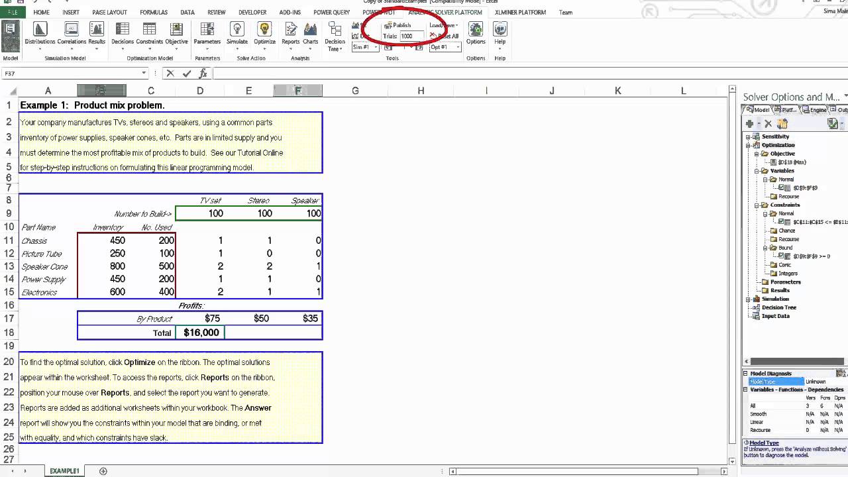Click the Publish tool
The image size is (848, 477).
tap(397, 25)
